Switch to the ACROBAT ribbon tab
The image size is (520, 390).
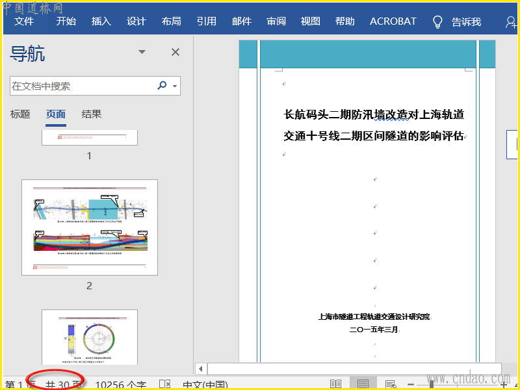(x=393, y=21)
